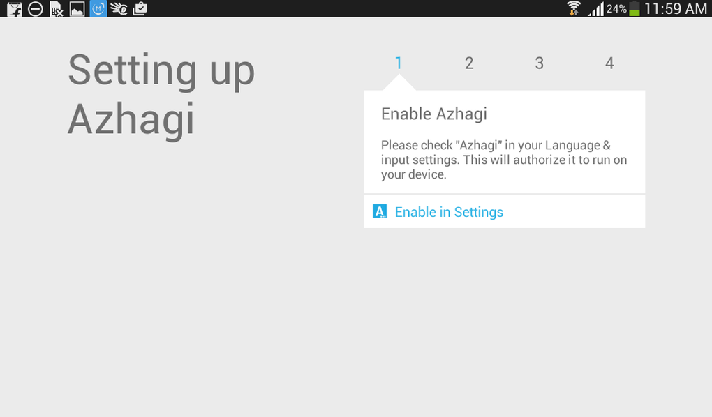Switch to setup step 2
The width and height of the screenshot is (712, 417).
[x=469, y=63]
